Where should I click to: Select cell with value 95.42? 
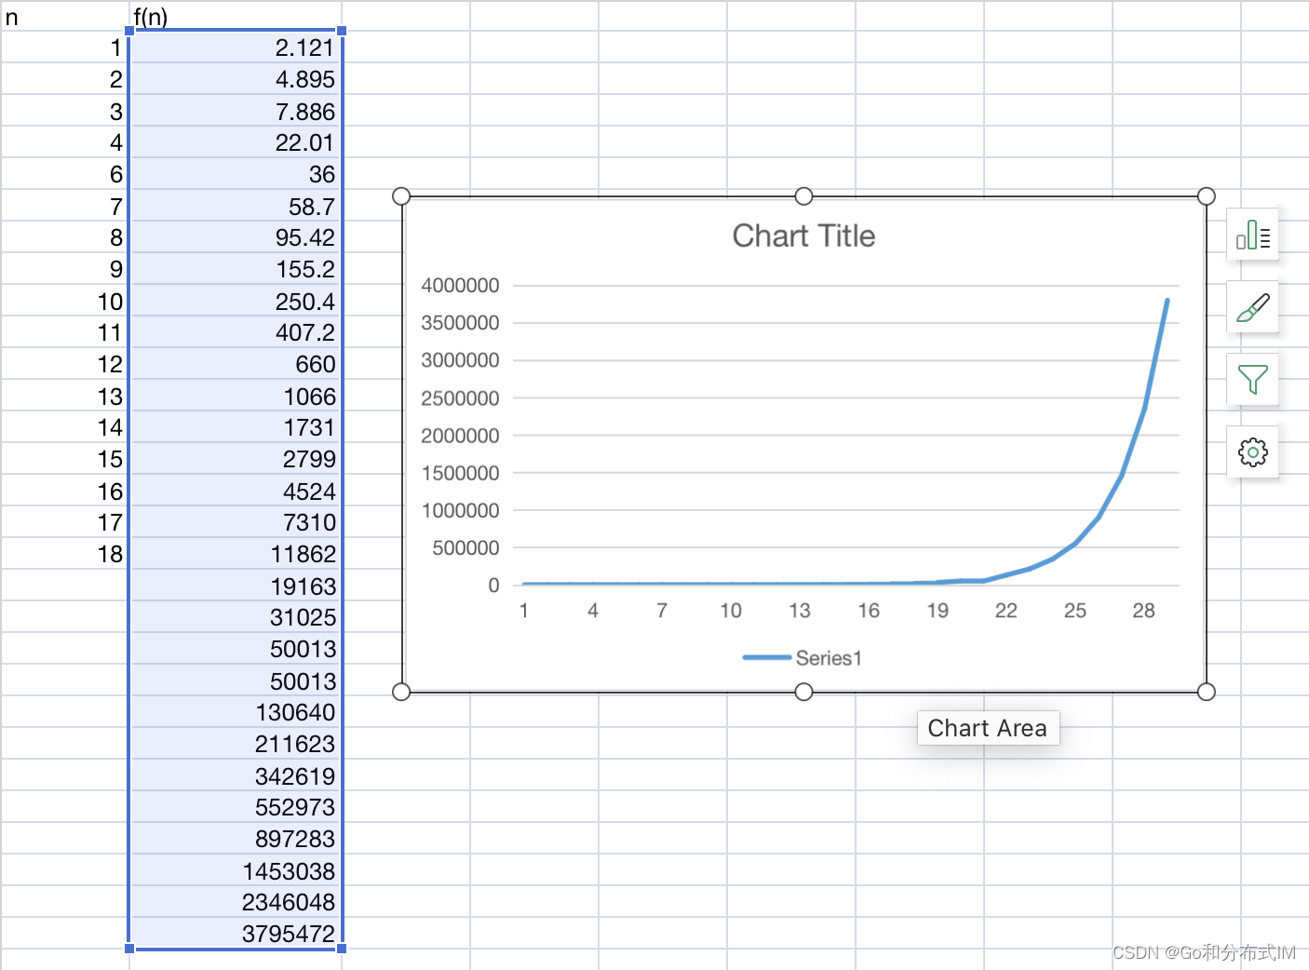pyautogui.click(x=236, y=237)
